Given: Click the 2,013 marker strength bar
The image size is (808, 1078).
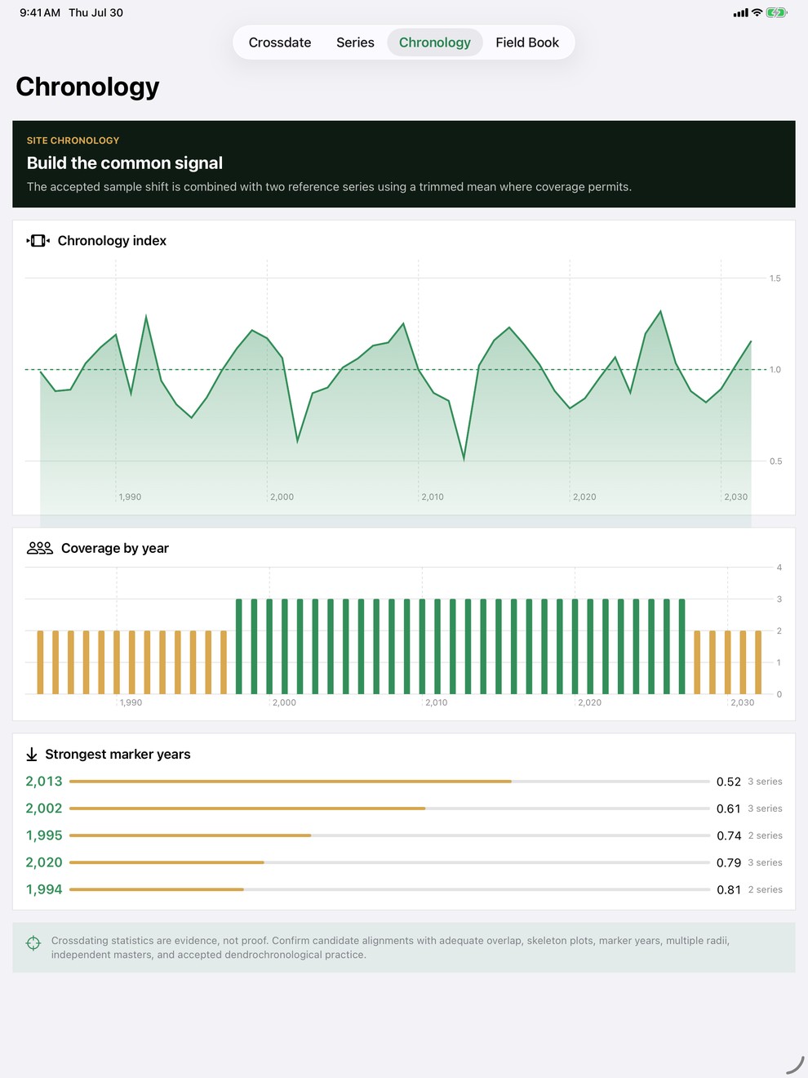Looking at the screenshot, I should (x=389, y=782).
